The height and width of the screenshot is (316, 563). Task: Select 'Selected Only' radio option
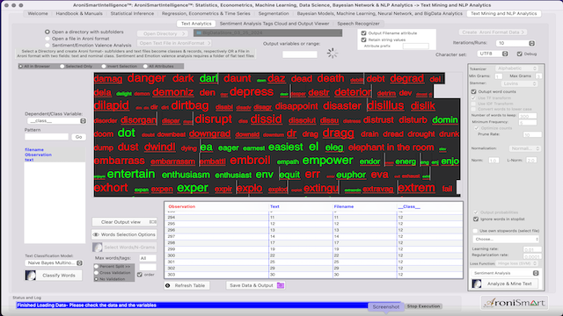pyautogui.click(x=62, y=67)
